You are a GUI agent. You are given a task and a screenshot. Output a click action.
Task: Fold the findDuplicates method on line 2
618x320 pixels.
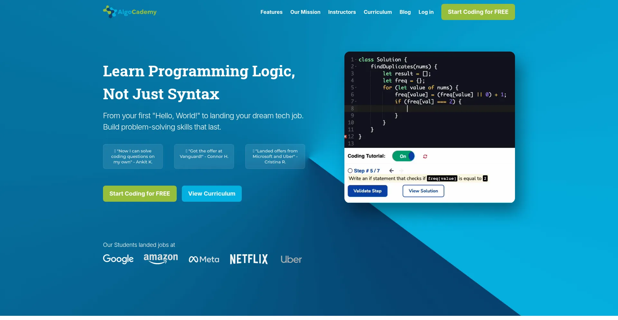356,67
